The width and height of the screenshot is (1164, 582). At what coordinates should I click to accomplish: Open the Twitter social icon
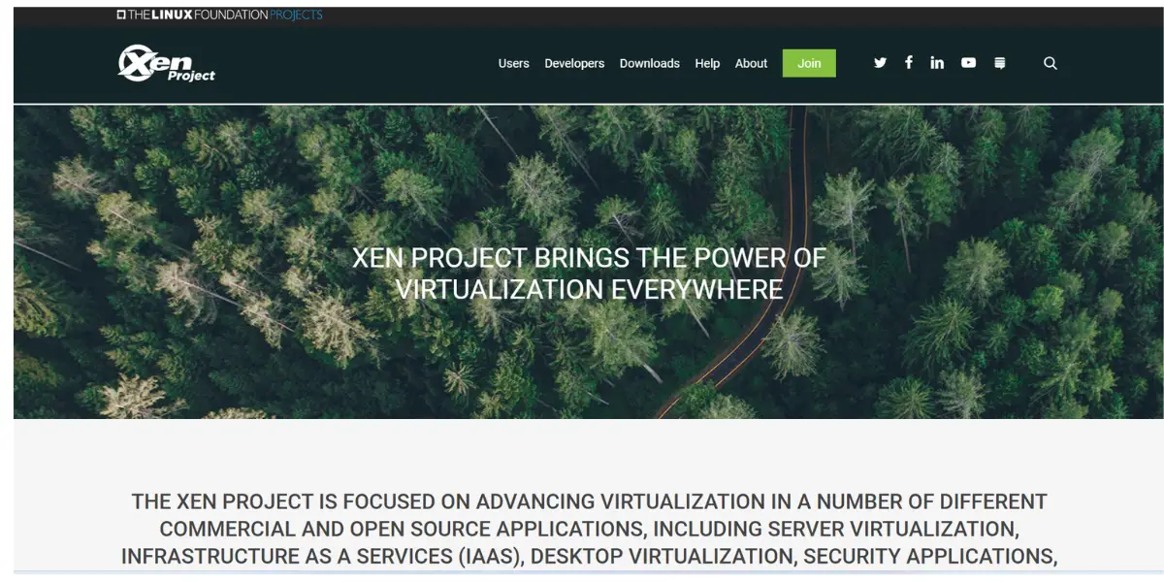[880, 63]
